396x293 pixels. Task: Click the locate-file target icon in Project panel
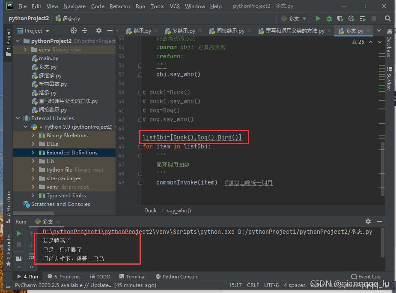point(74,30)
